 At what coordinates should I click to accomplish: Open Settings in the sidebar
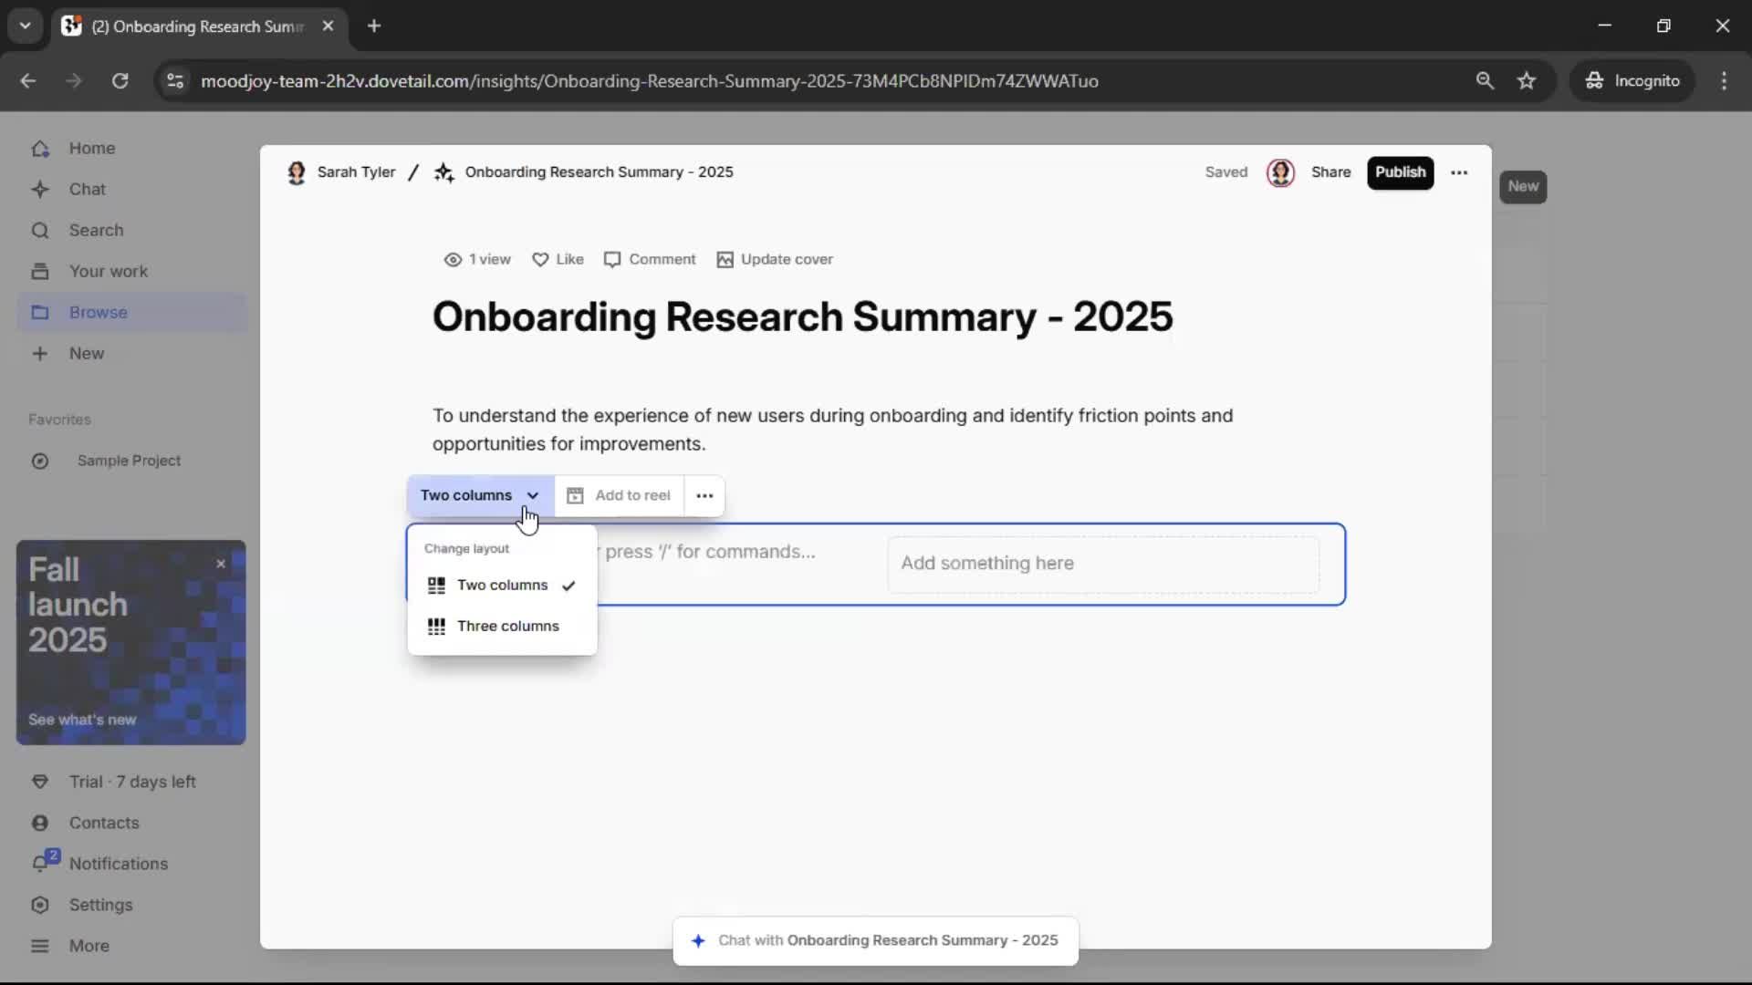click(x=100, y=905)
